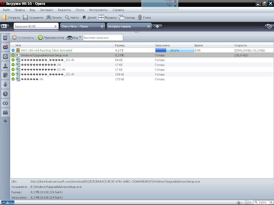
Task: Open the Windows sidebar panel icon
Action: point(5,113)
